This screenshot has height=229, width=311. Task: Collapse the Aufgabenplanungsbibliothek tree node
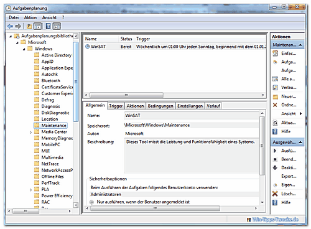(11, 36)
